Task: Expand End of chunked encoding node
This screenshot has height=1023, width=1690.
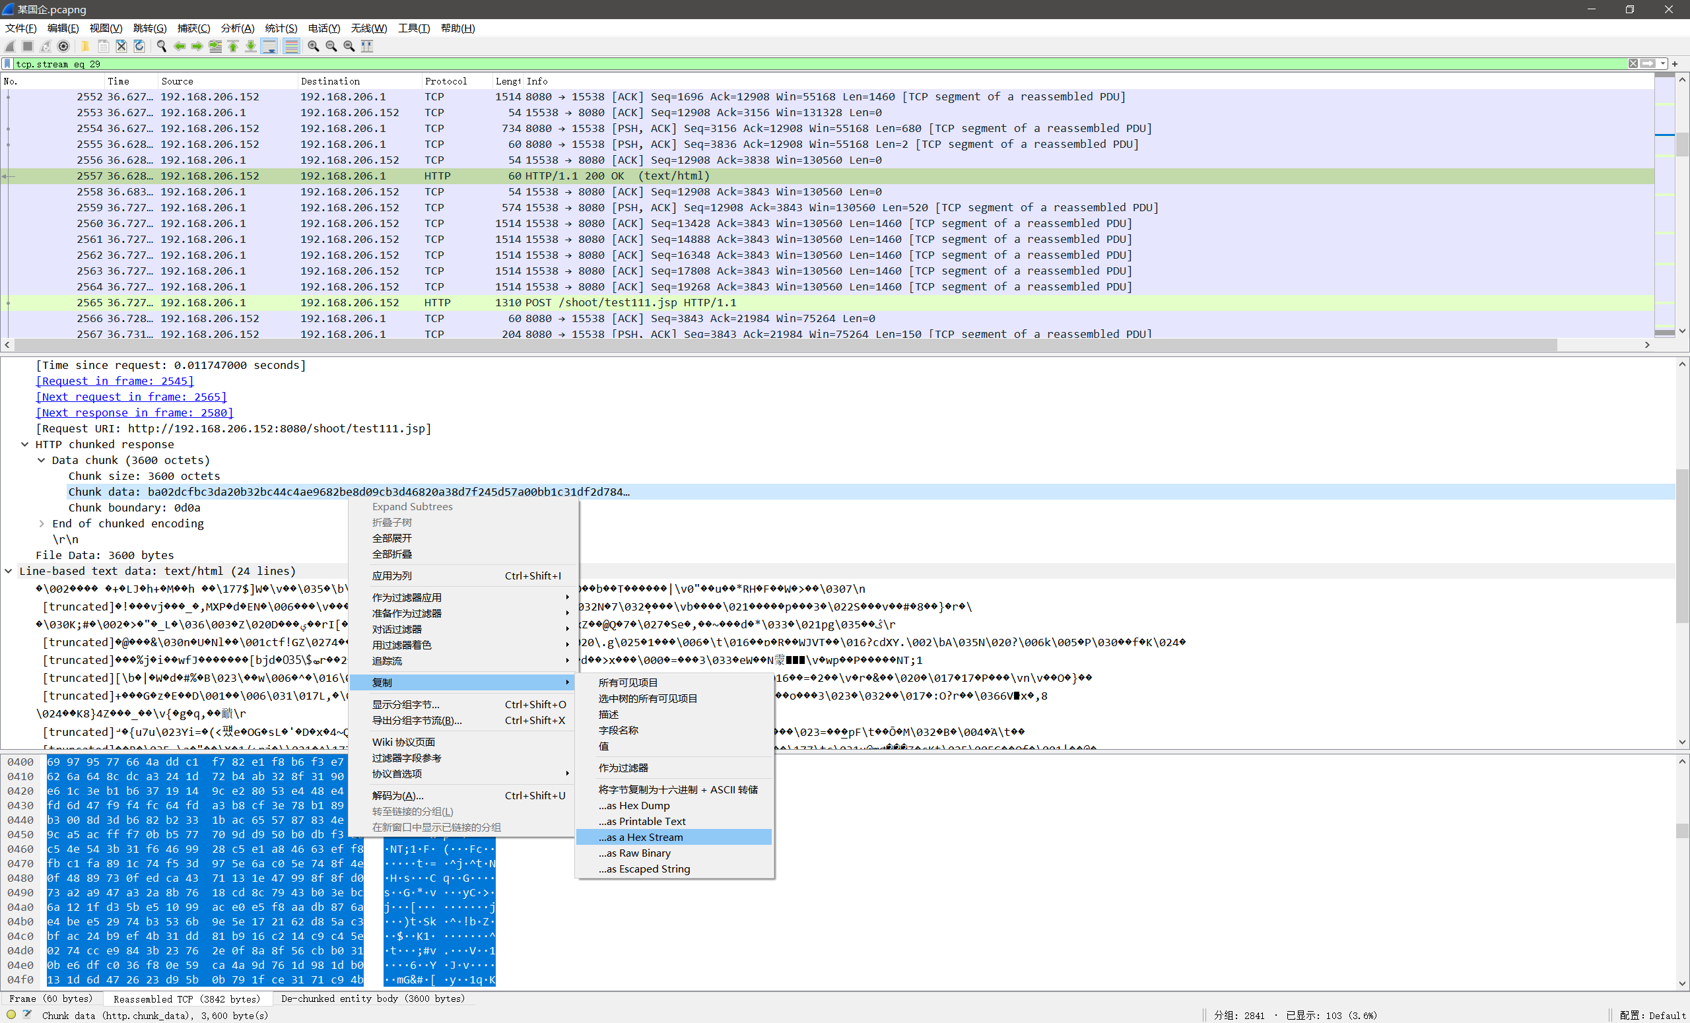Action: 41,524
